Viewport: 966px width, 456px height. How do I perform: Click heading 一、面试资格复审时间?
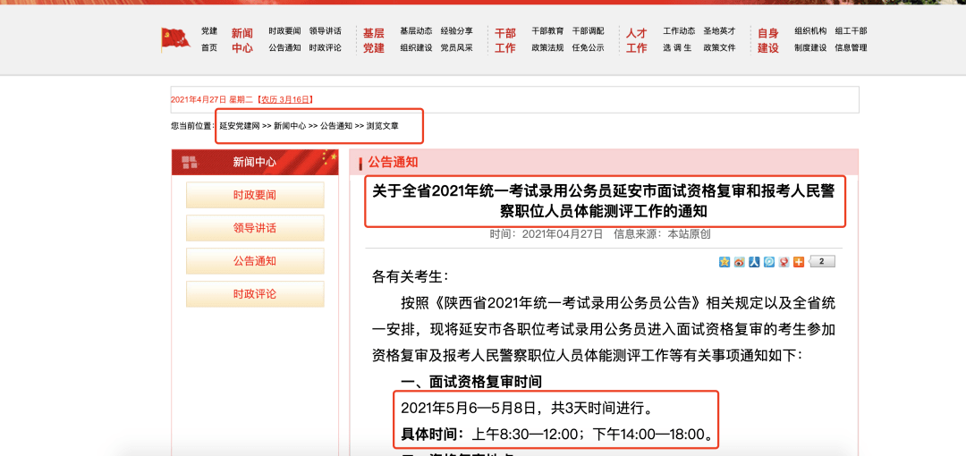click(471, 382)
